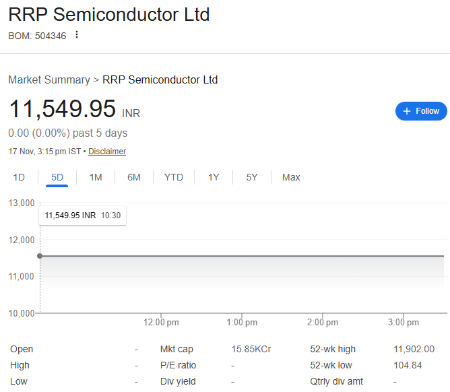Show the Max chart range

click(x=291, y=177)
